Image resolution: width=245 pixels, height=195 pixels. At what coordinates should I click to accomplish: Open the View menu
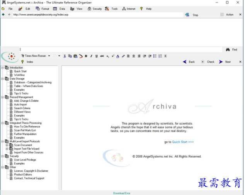(x=80, y=9)
